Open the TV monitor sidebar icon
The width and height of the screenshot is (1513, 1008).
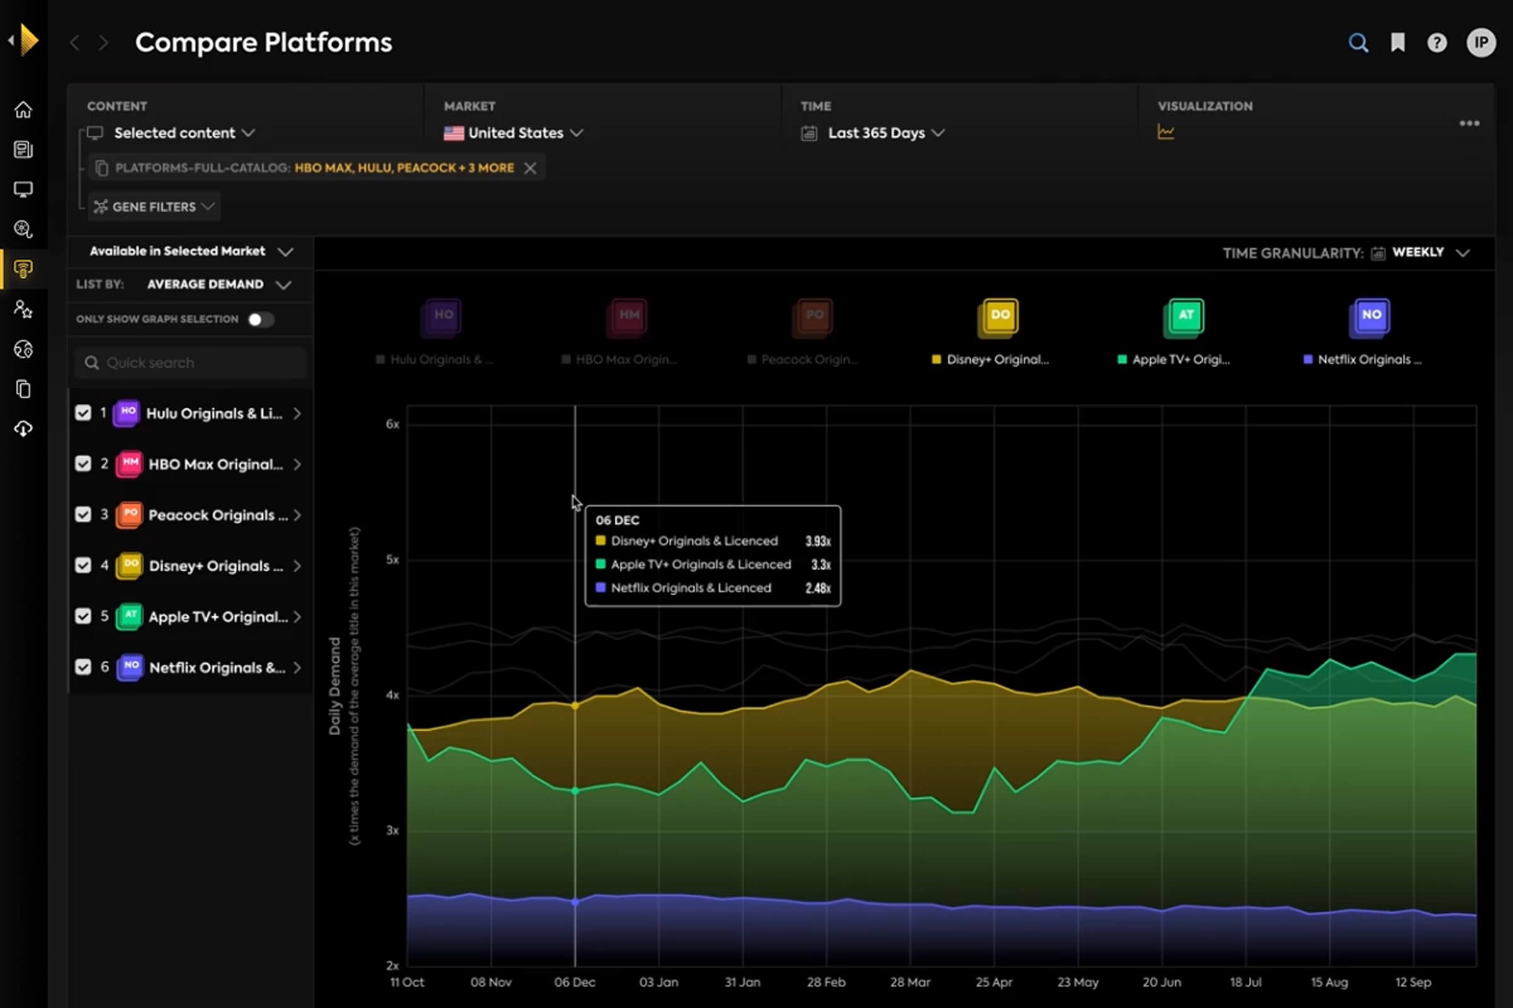click(x=23, y=190)
